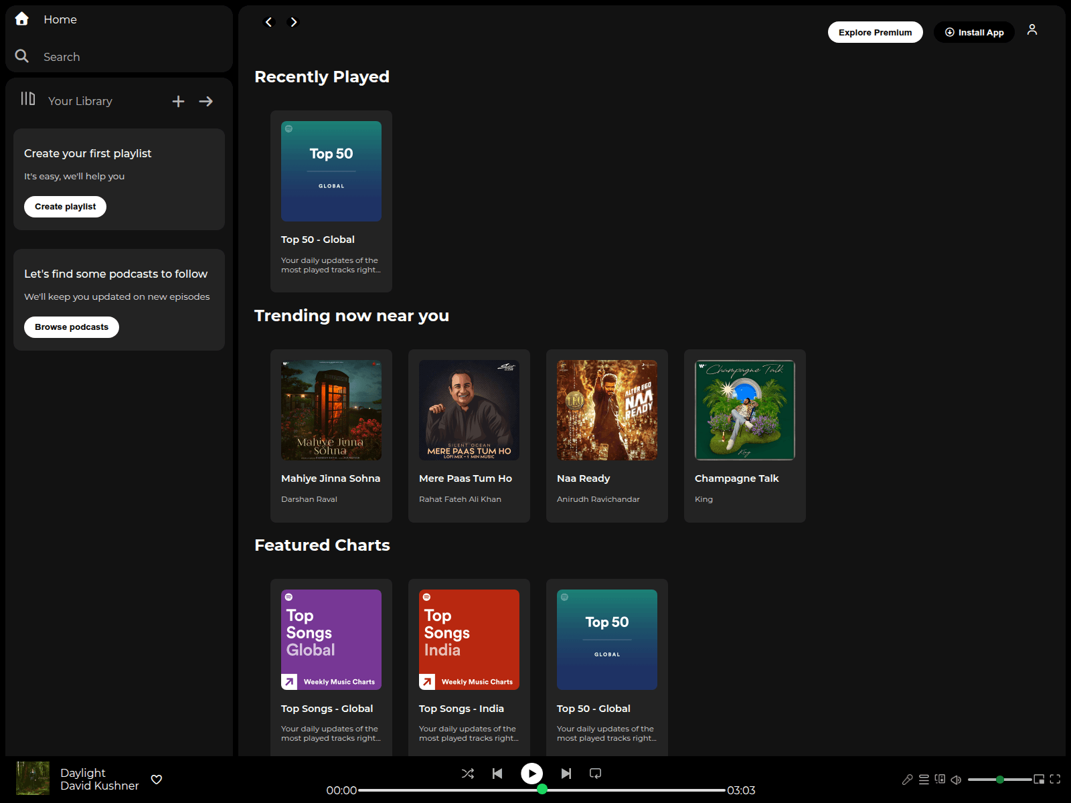Mute with the volume speaker icon
Image resolution: width=1071 pixels, height=803 pixels.
pyautogui.click(x=956, y=780)
